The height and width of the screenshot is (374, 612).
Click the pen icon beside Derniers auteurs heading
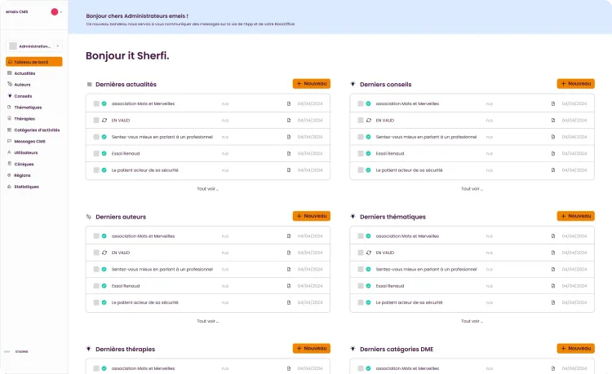(89, 217)
